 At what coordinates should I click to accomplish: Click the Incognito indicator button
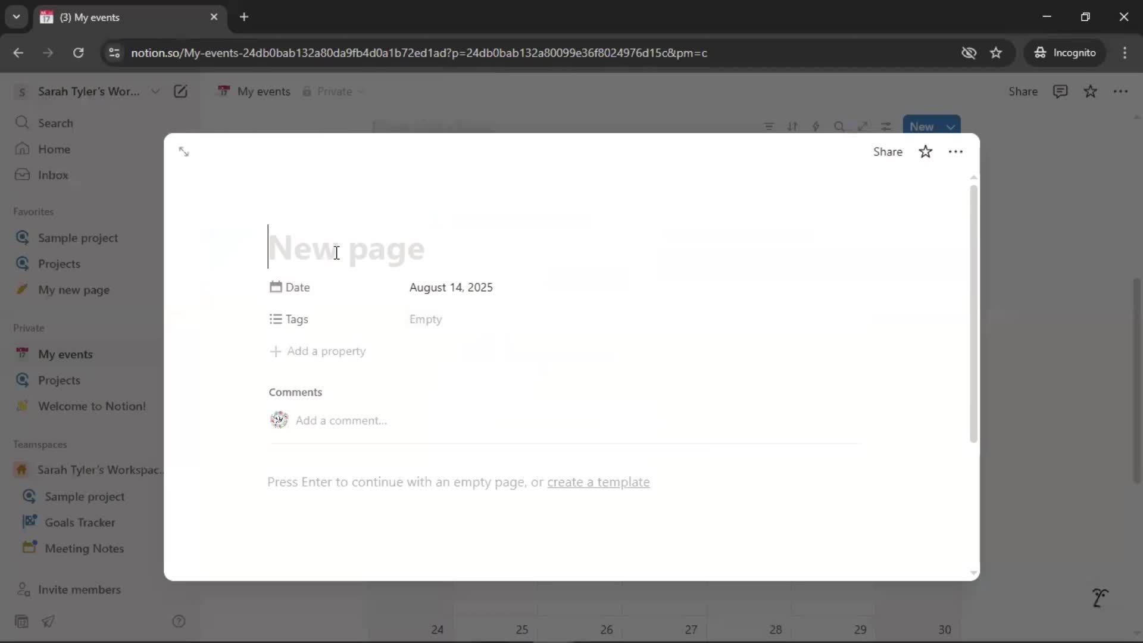pos(1065,53)
